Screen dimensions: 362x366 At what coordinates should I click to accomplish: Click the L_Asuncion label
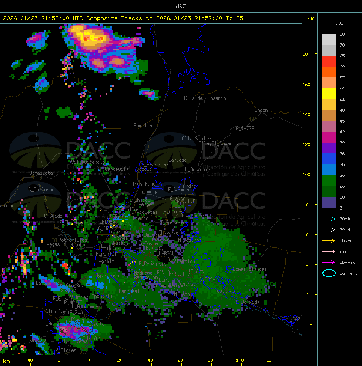coord(198,170)
